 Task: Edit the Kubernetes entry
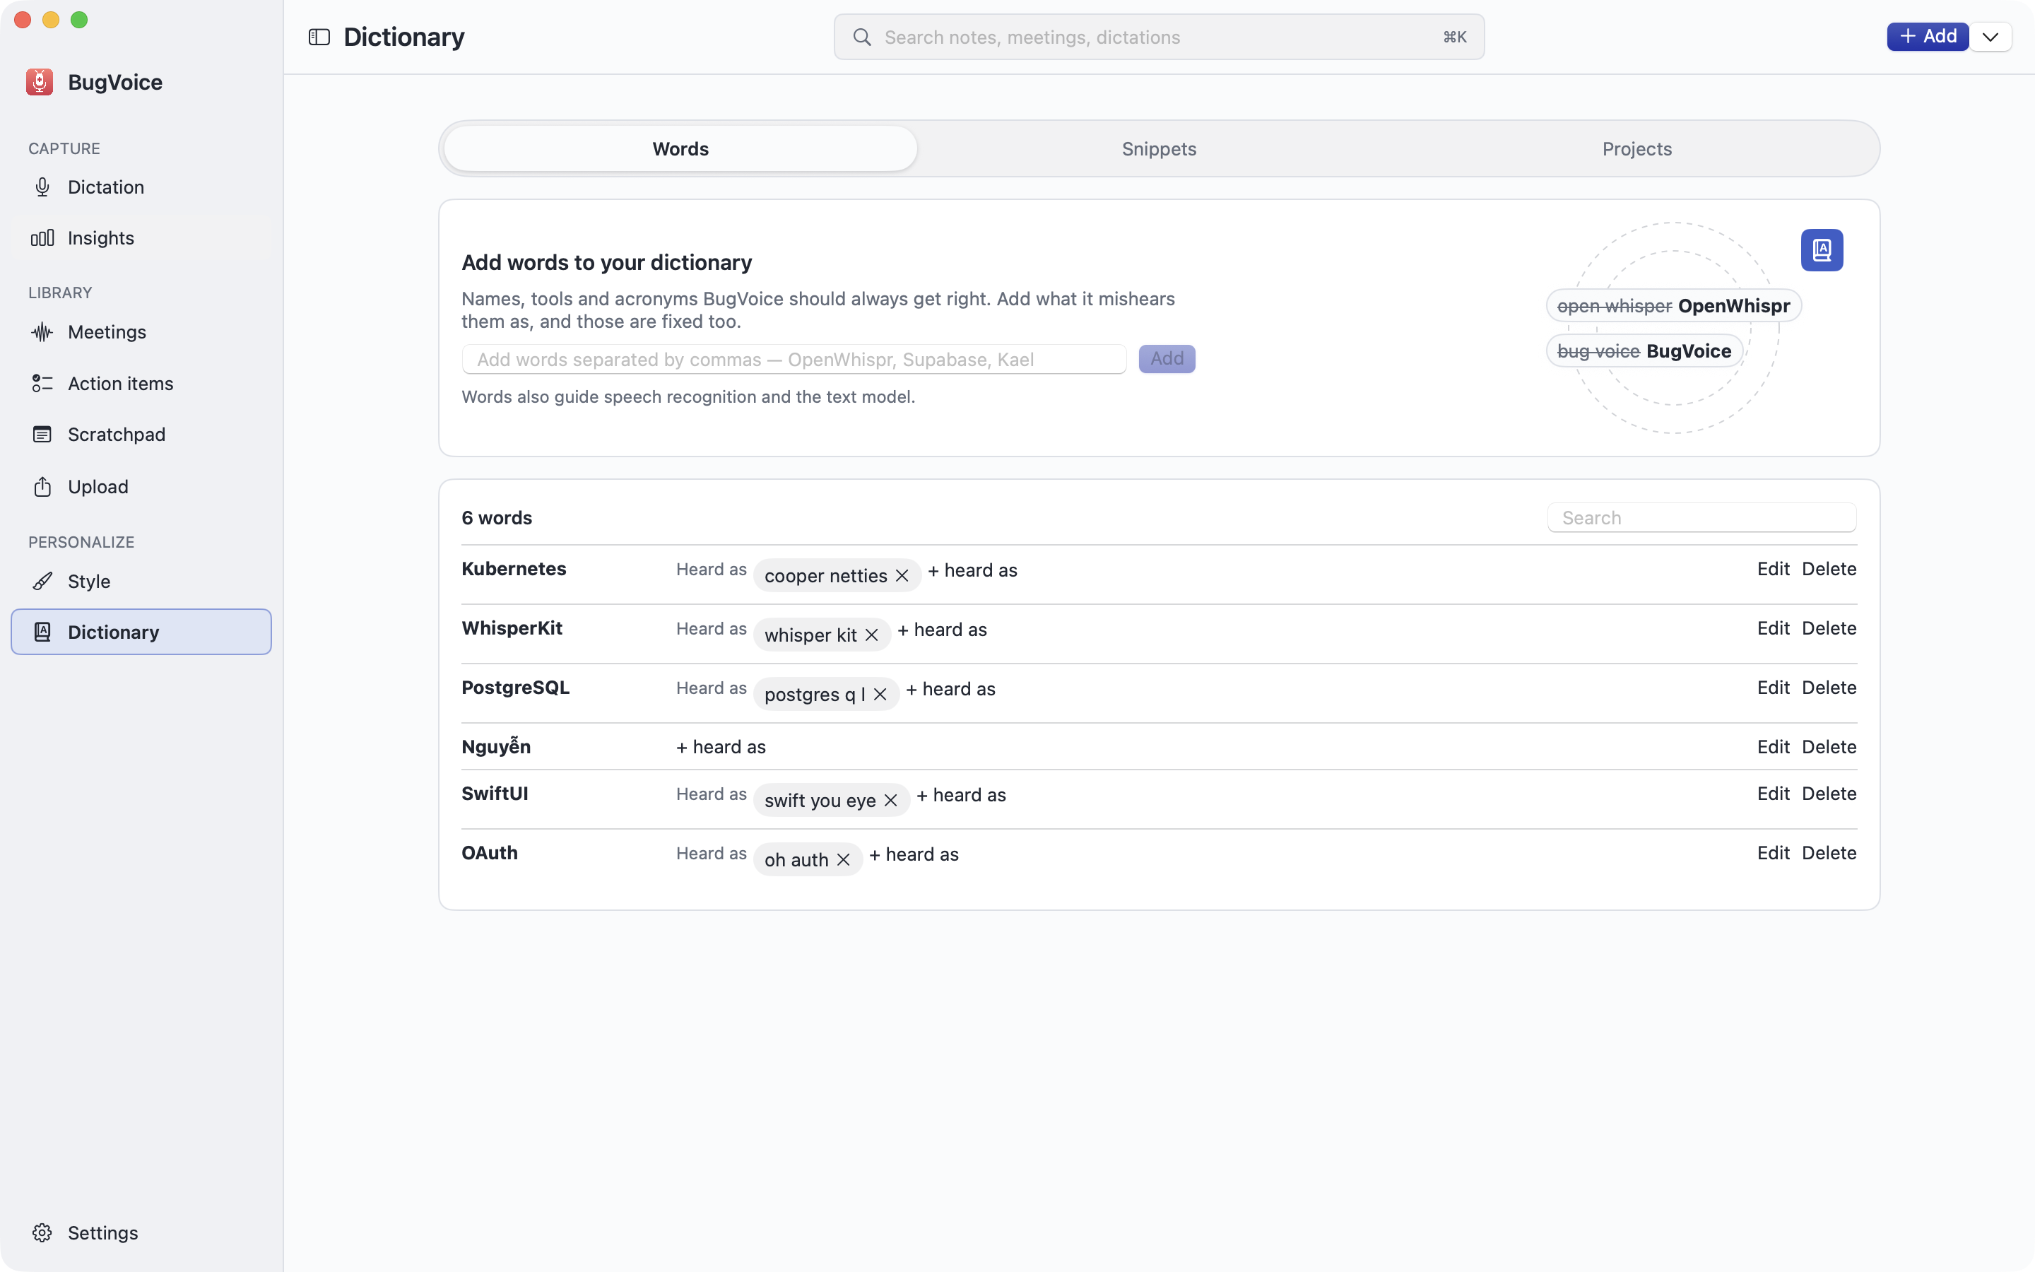1773,569
